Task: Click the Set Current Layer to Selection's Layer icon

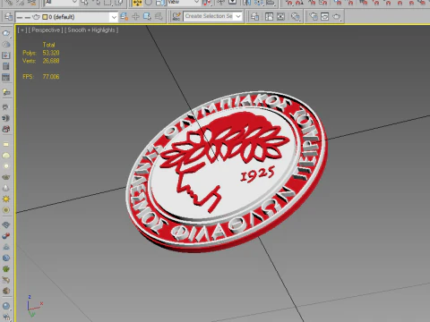Action: pos(159,17)
